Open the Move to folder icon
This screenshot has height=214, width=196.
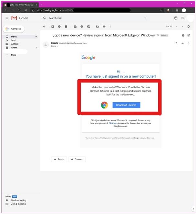pos(98,27)
